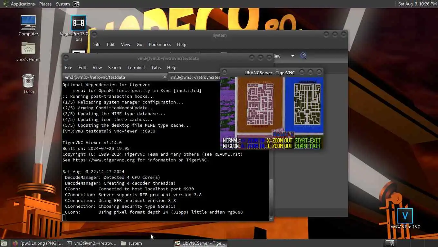Click 'Built on: 2024-07-26 19:05' line
This screenshot has height=247, width=438.
click(96, 149)
